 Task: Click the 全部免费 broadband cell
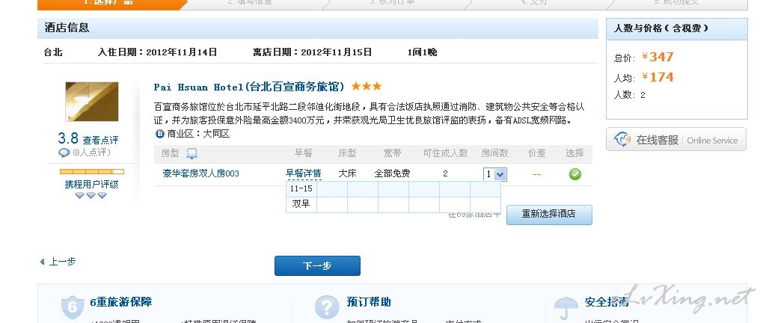tap(392, 173)
